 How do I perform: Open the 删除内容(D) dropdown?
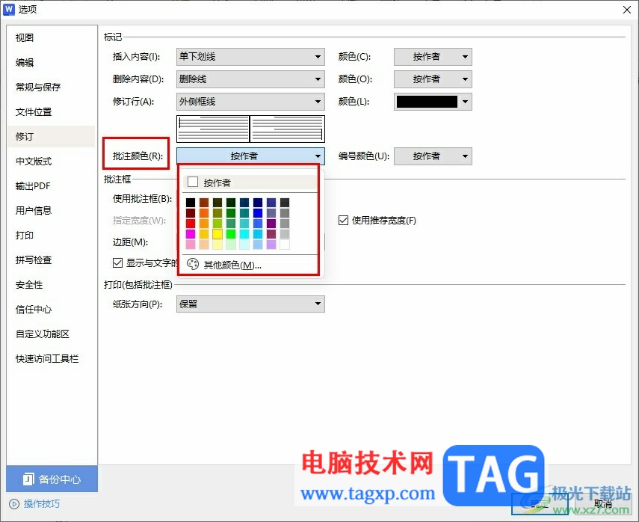pos(250,79)
